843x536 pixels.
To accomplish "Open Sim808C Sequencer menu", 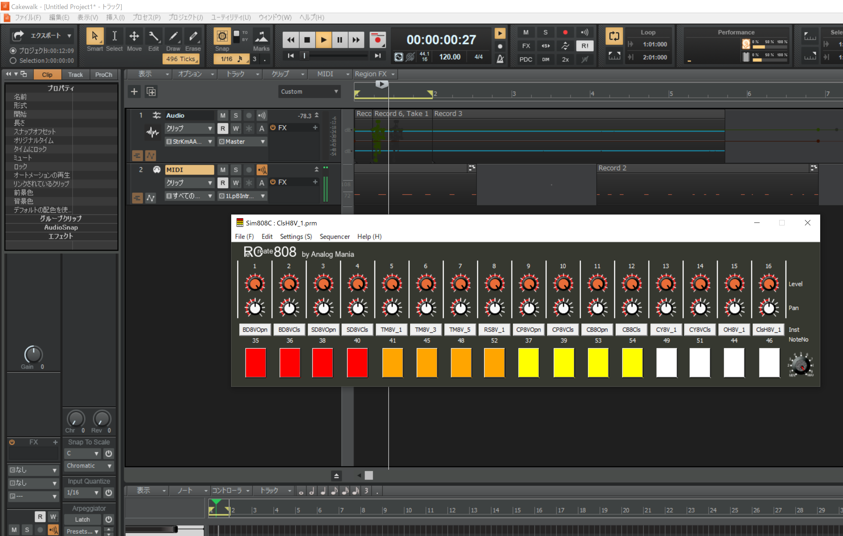I will pos(335,237).
